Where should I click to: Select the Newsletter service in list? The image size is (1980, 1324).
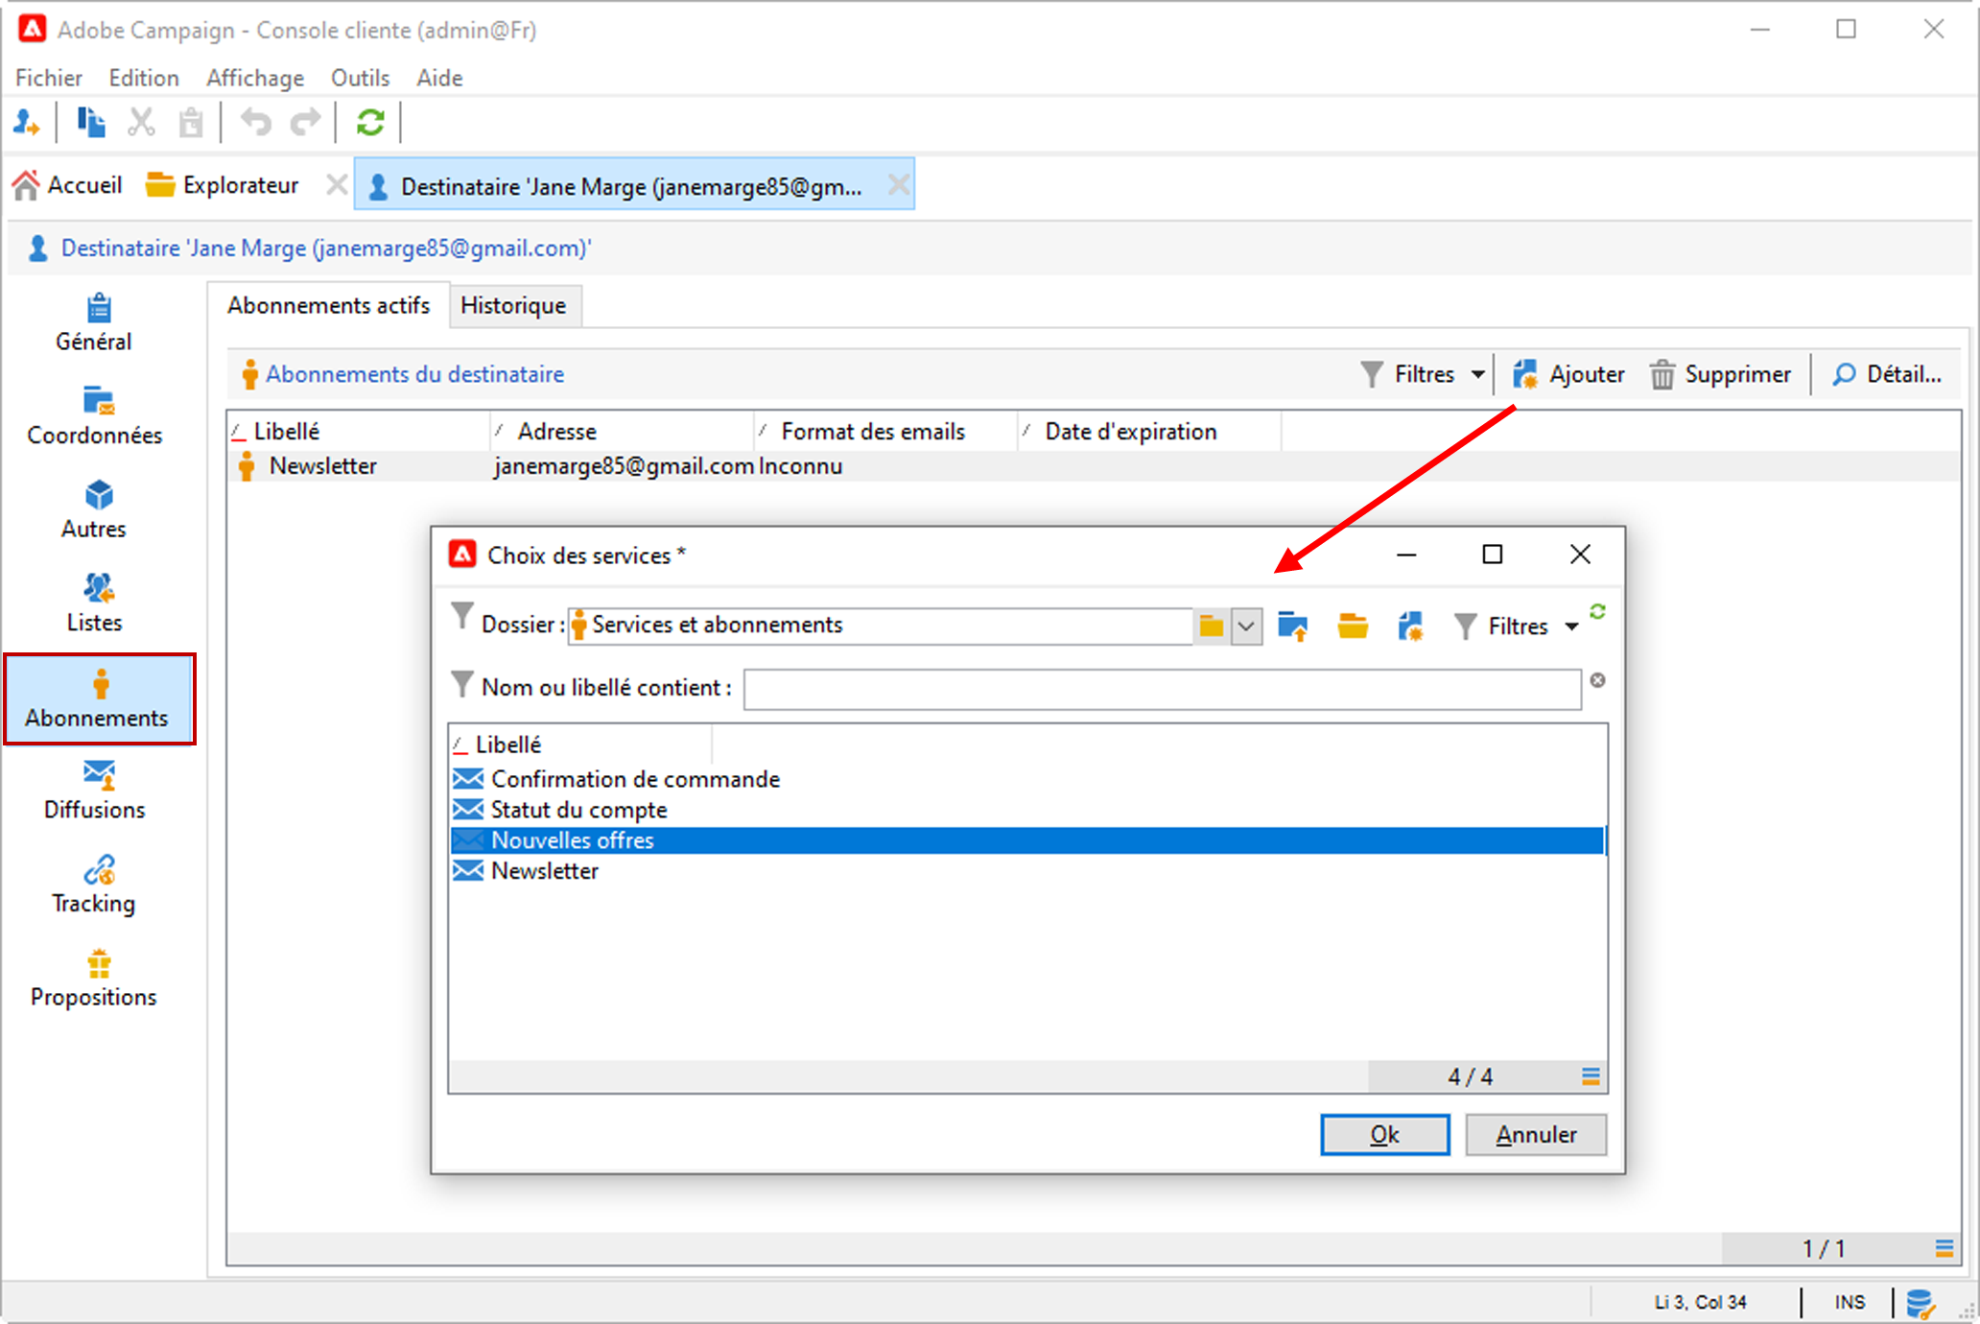544,871
